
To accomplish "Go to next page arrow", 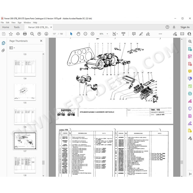I will click(46, 34).
